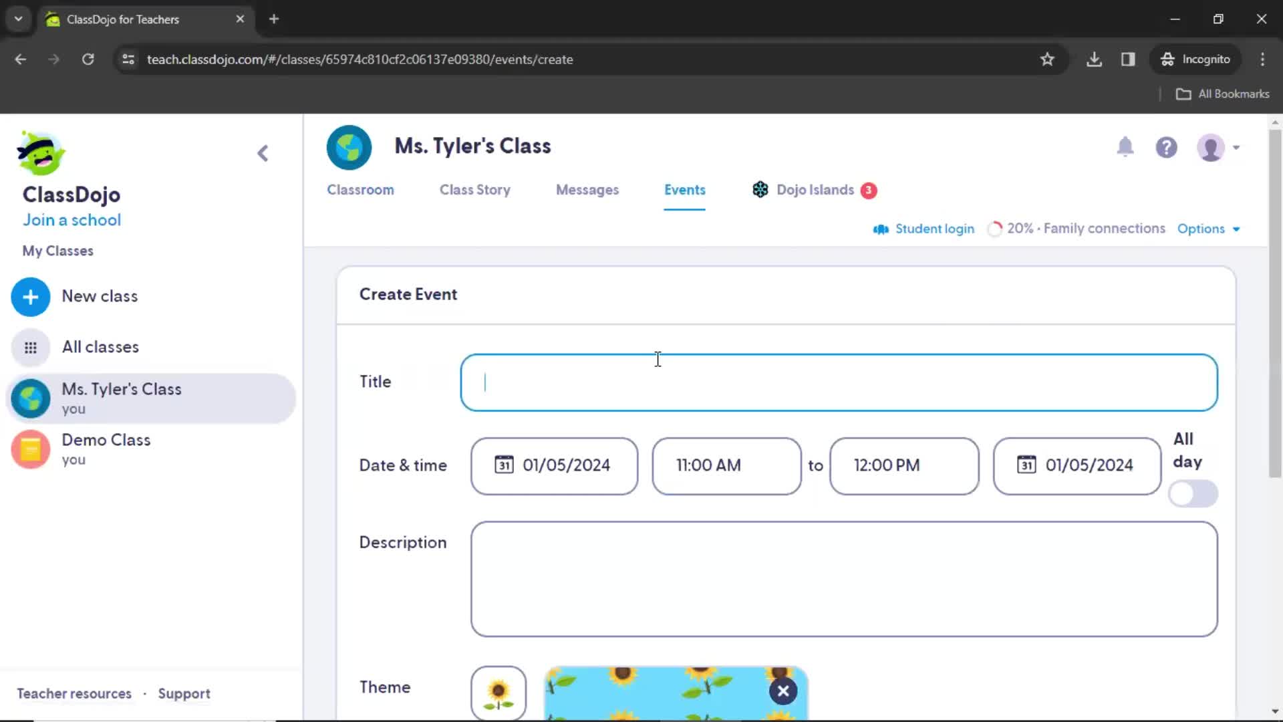Open the 12:00 PM end time picker
The image size is (1283, 722).
[x=904, y=466]
